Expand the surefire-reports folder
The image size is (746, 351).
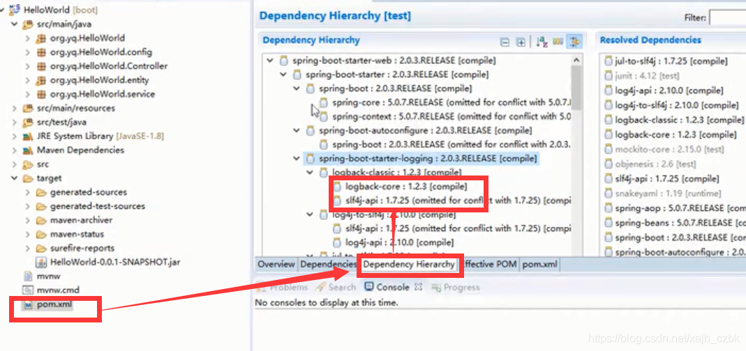28,249
